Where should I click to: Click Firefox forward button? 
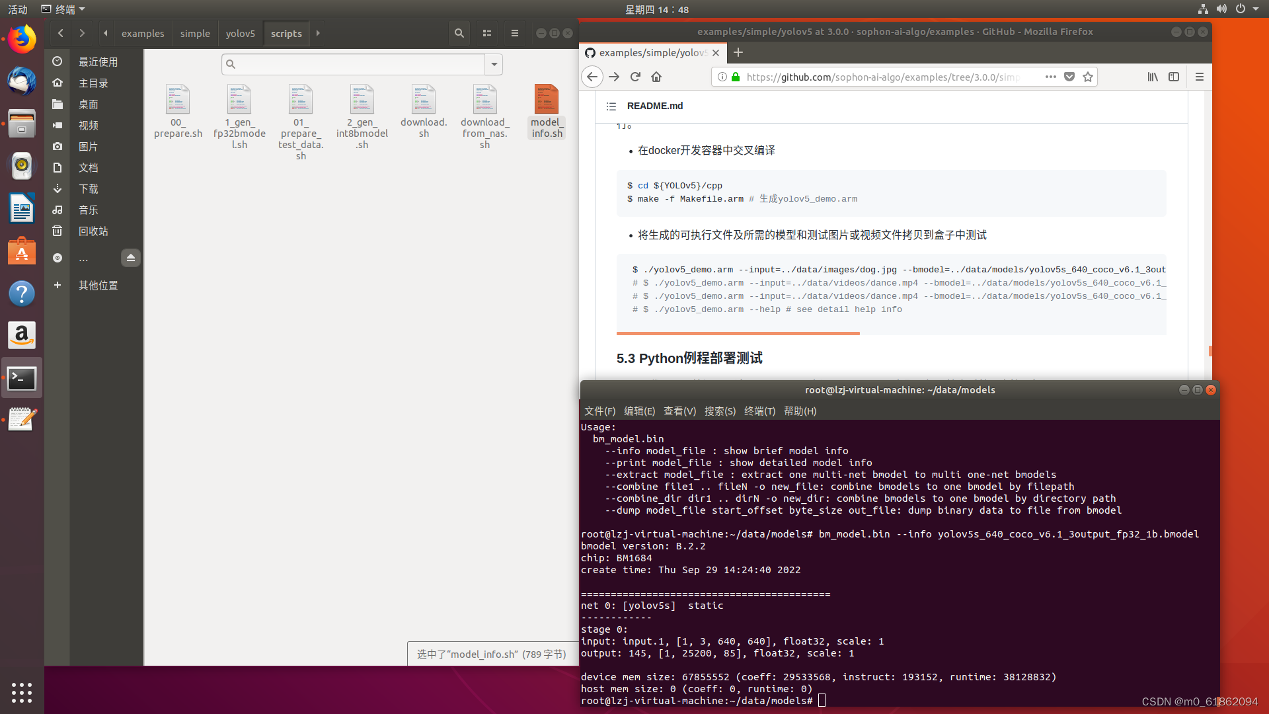point(614,77)
